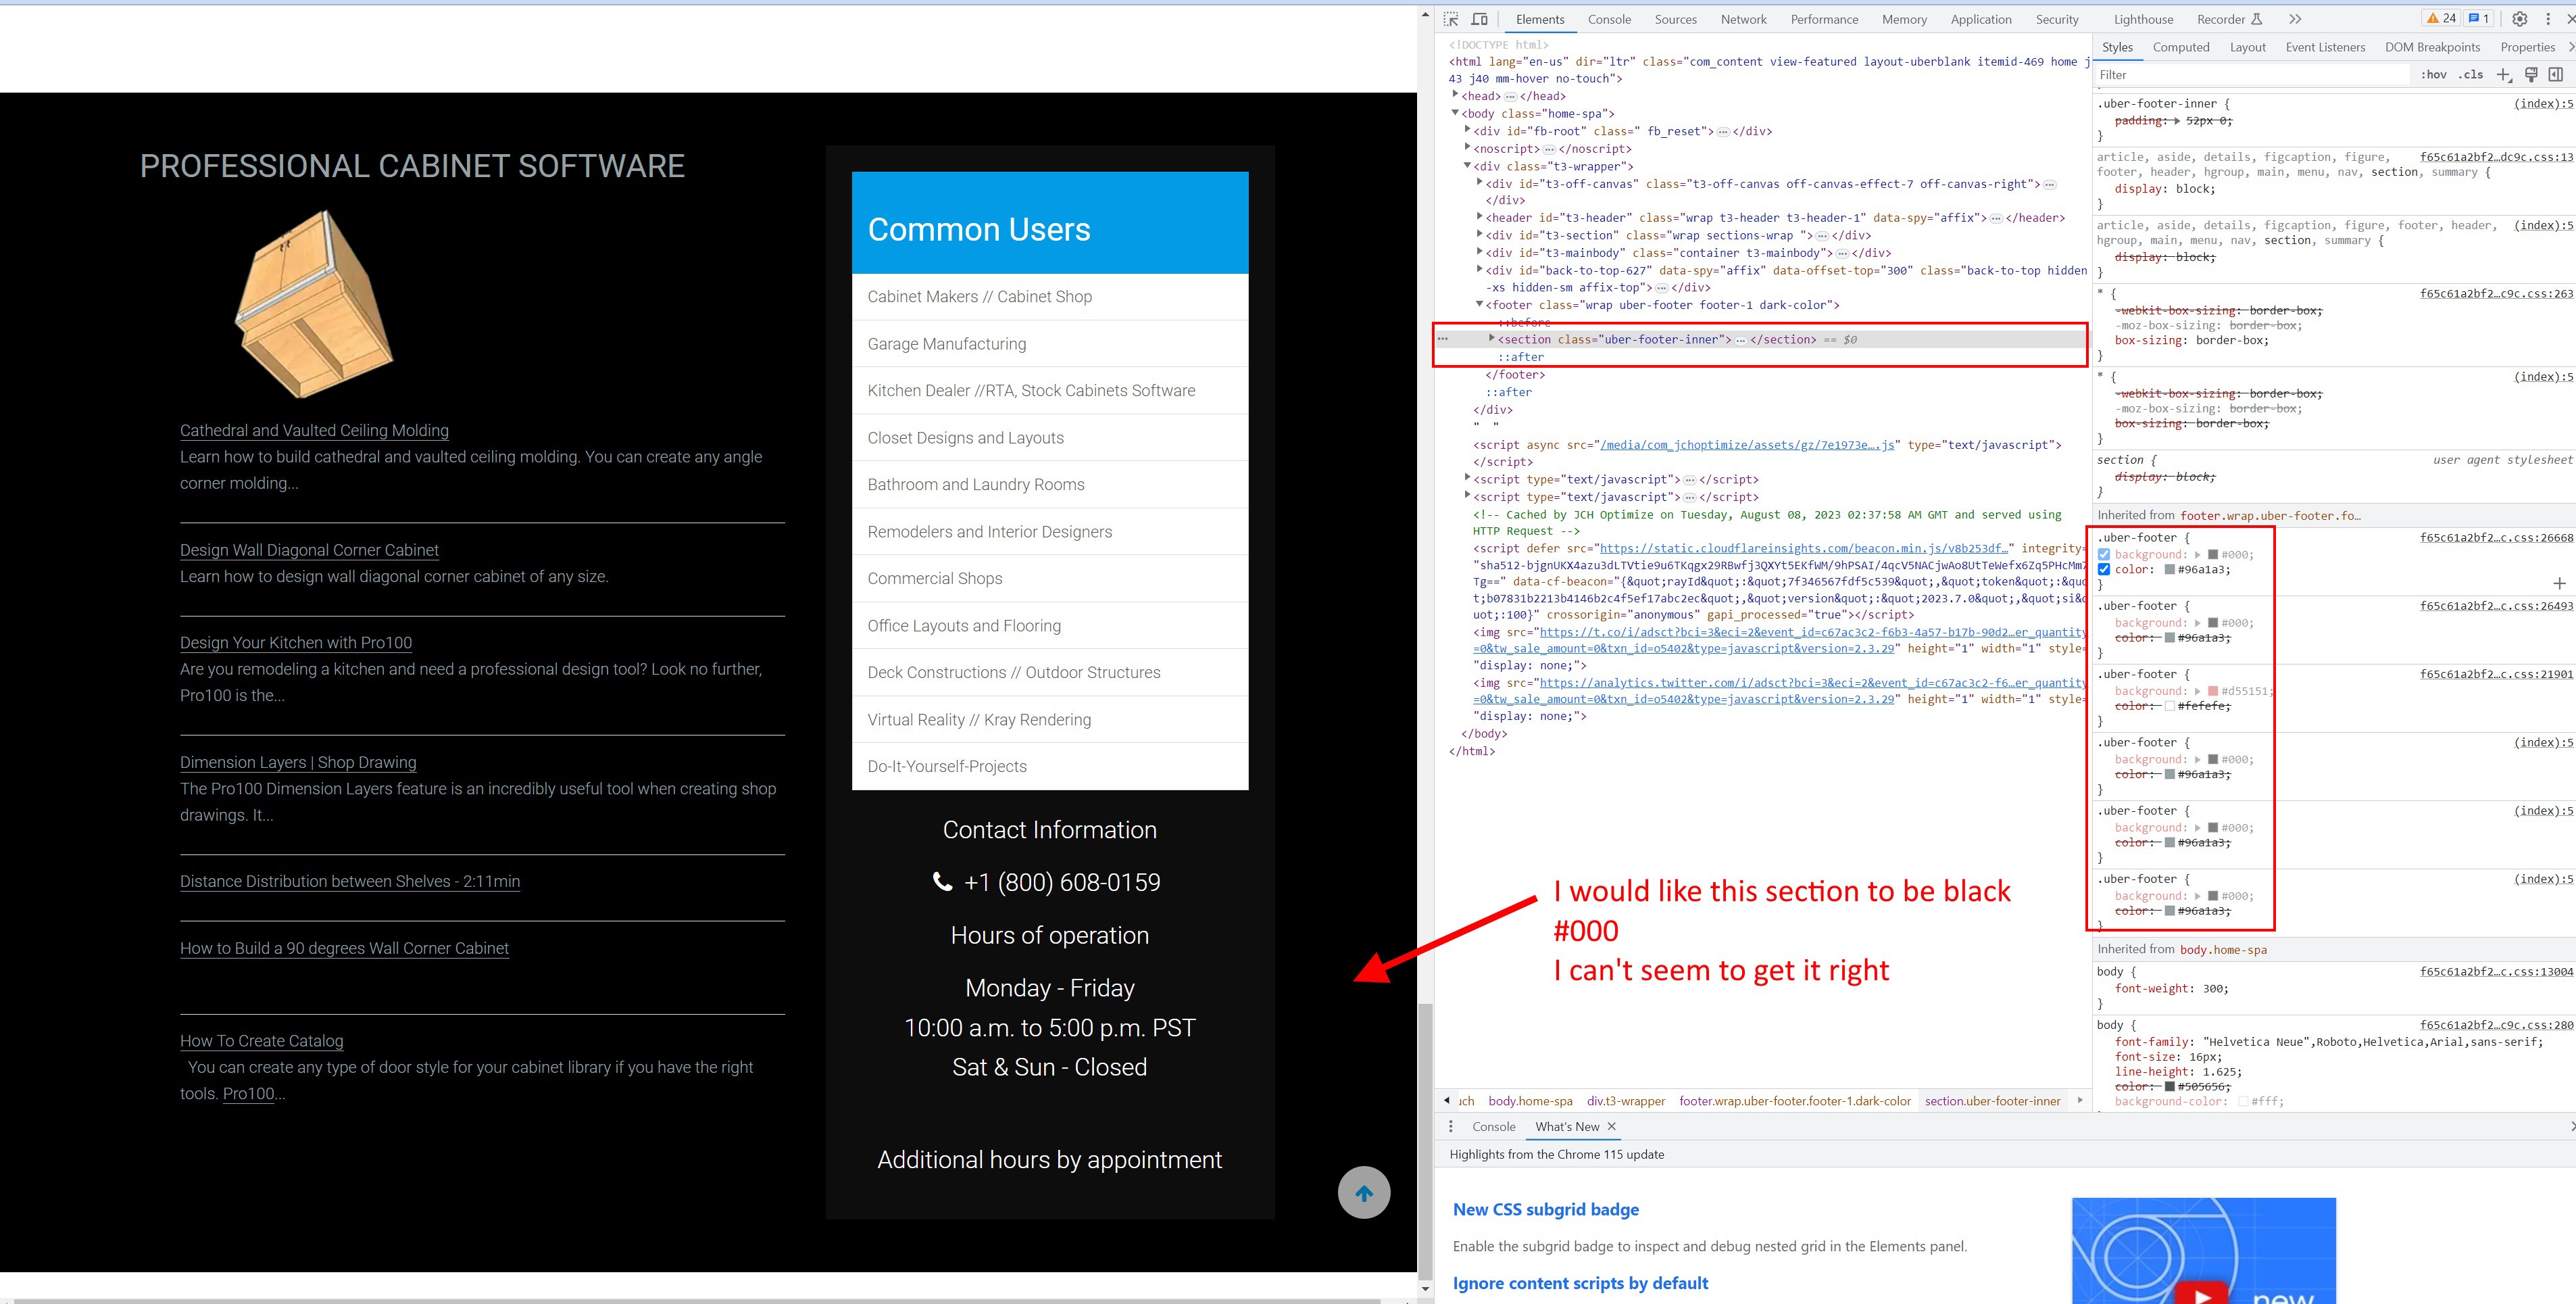Show more DevTools tabs chevron
The height and width of the screenshot is (1304, 2576).
coord(2295,19)
